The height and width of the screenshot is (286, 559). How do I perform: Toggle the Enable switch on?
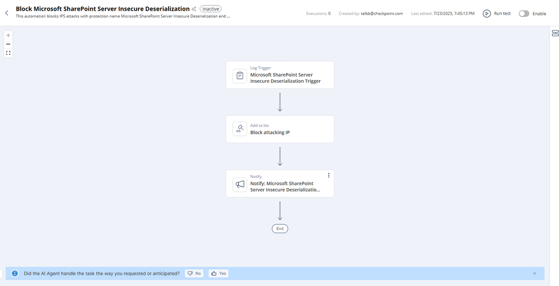click(523, 13)
